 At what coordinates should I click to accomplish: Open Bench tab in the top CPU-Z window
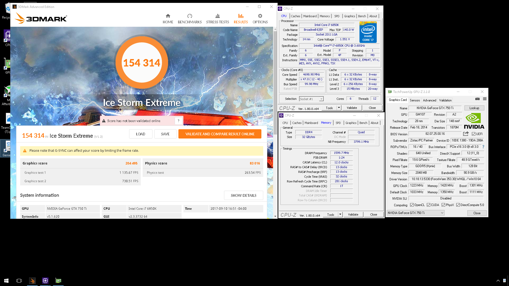pyautogui.click(x=362, y=16)
